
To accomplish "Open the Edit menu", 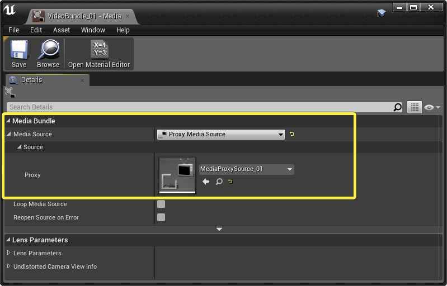I will (x=36, y=30).
